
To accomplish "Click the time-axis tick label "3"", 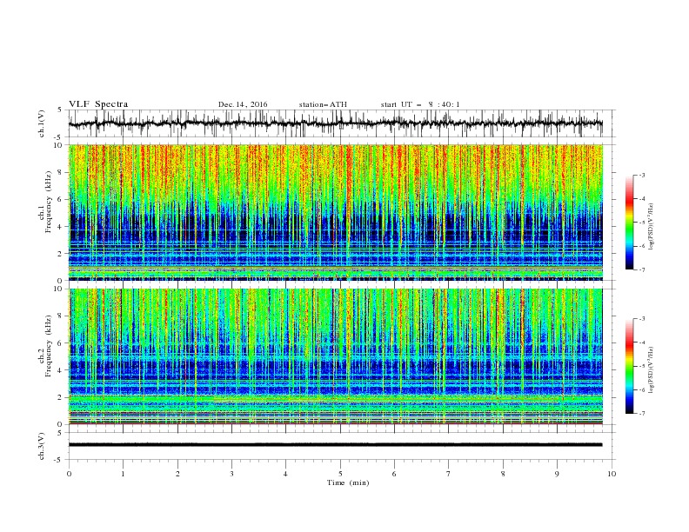I will [231, 474].
